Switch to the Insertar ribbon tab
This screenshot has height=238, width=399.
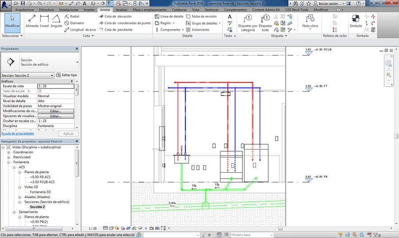tap(89, 9)
